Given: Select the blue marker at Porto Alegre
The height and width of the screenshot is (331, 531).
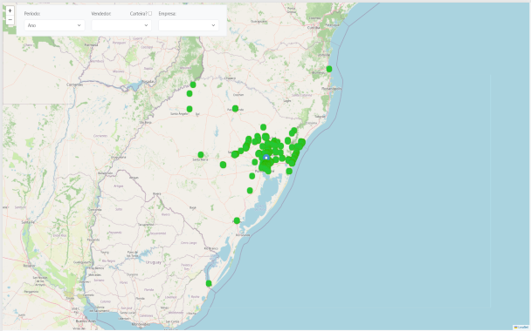Looking at the screenshot, I should [266, 158].
